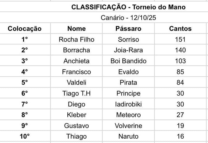Select the Pássaro column header cell
The height and width of the screenshot is (143, 208).
pos(128,28)
